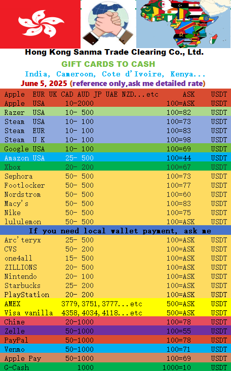Click the 'Razer' label
Viewport: 231px width, 371px height.
15,112
